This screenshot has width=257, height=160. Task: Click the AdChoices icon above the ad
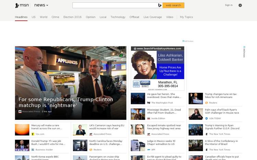(x=188, y=41)
